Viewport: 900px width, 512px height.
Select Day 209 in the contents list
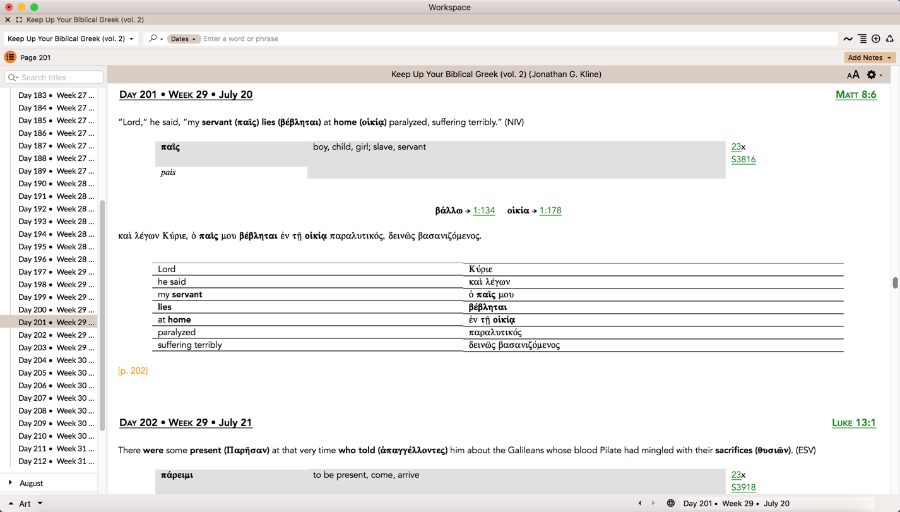pyautogui.click(x=56, y=424)
